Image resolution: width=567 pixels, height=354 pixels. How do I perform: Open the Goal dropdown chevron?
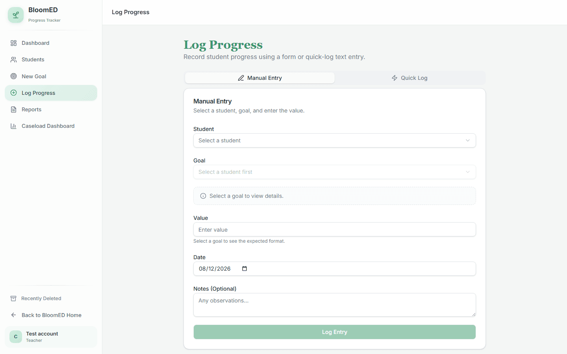pos(468,172)
